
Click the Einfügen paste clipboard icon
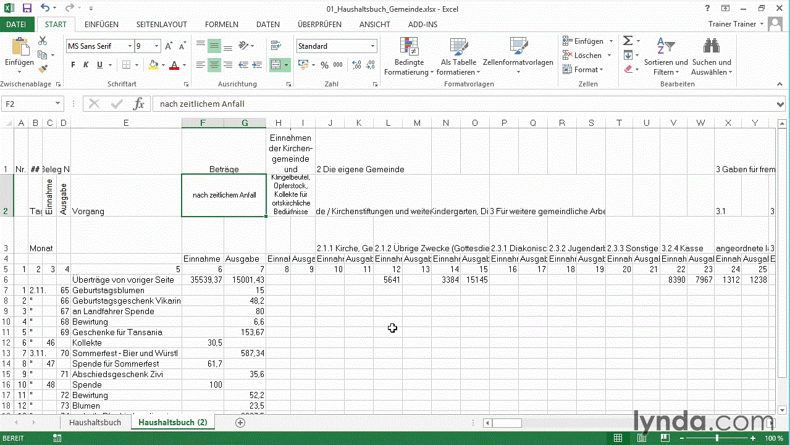[x=20, y=47]
